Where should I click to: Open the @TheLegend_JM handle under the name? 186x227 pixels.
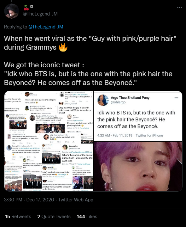[40, 14]
